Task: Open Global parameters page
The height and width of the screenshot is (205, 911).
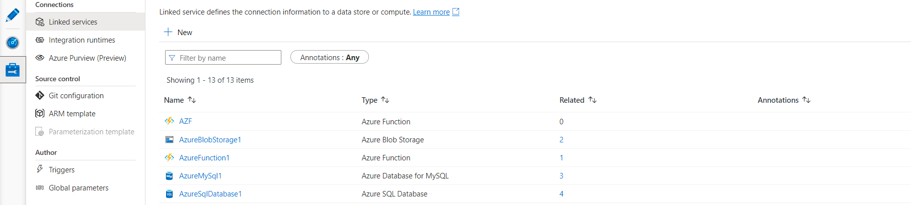Action: tap(79, 188)
